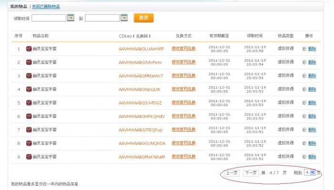Click the 兑换方式 column header
This screenshot has width=334, height=190.
[184, 36]
